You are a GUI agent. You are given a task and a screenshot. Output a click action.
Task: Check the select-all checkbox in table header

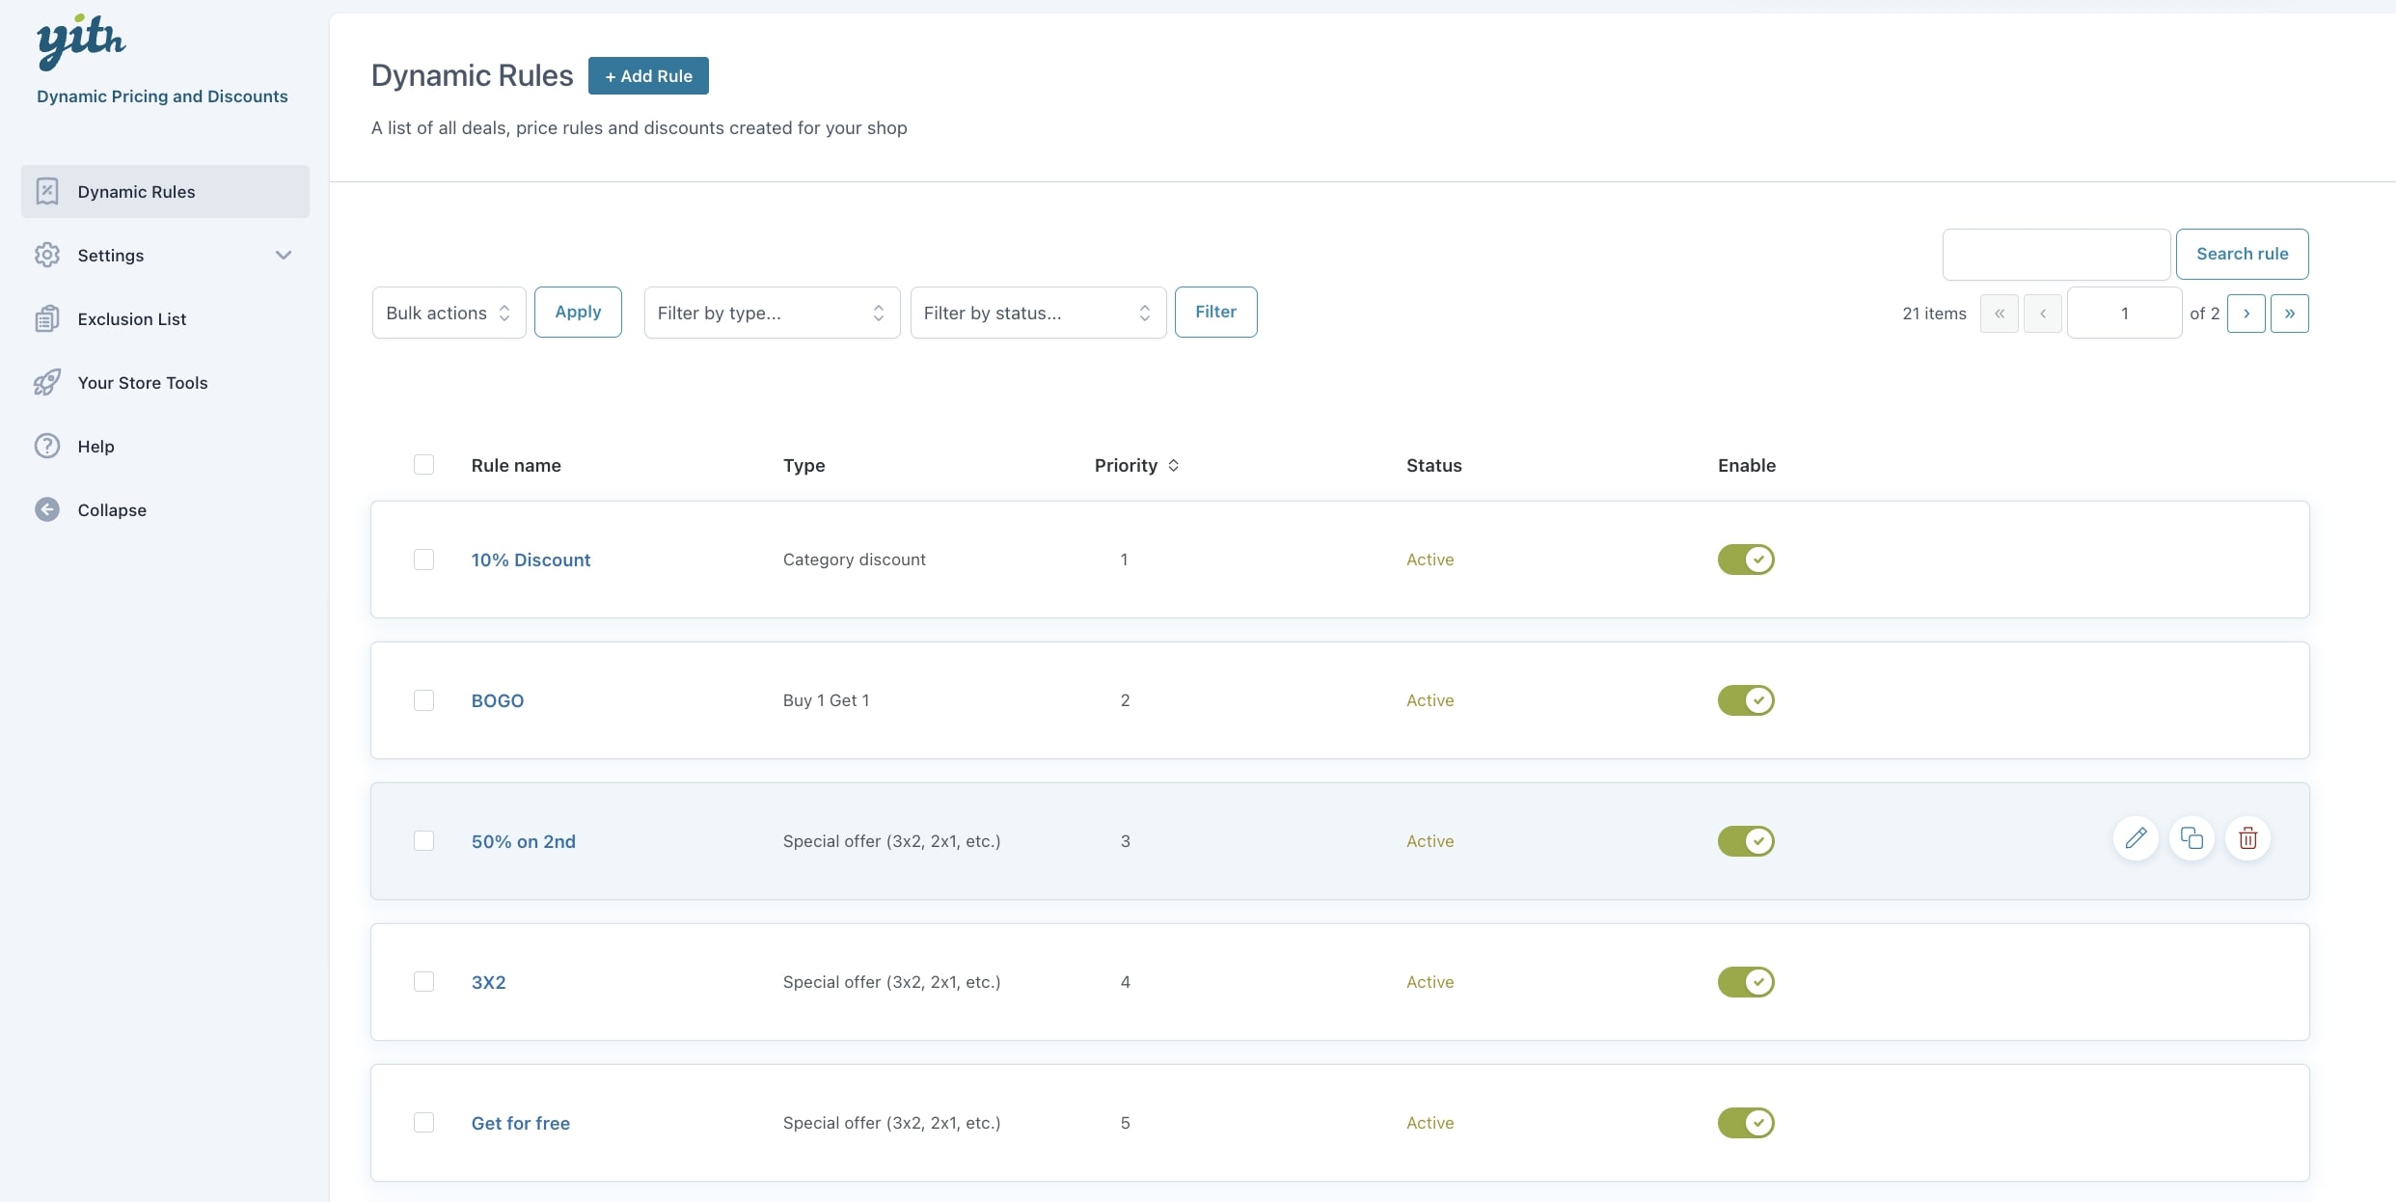click(x=423, y=465)
